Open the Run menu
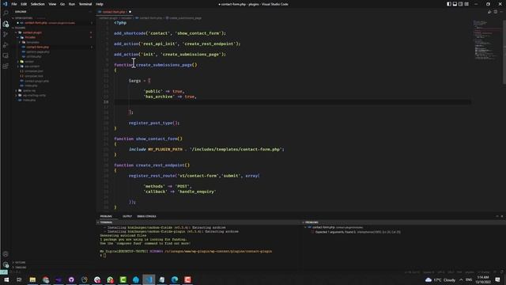506x285 pixels. [x=72, y=4]
